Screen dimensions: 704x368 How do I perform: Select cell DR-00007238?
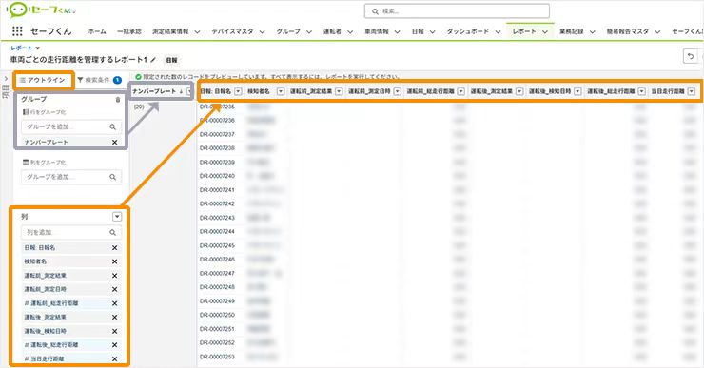point(217,148)
